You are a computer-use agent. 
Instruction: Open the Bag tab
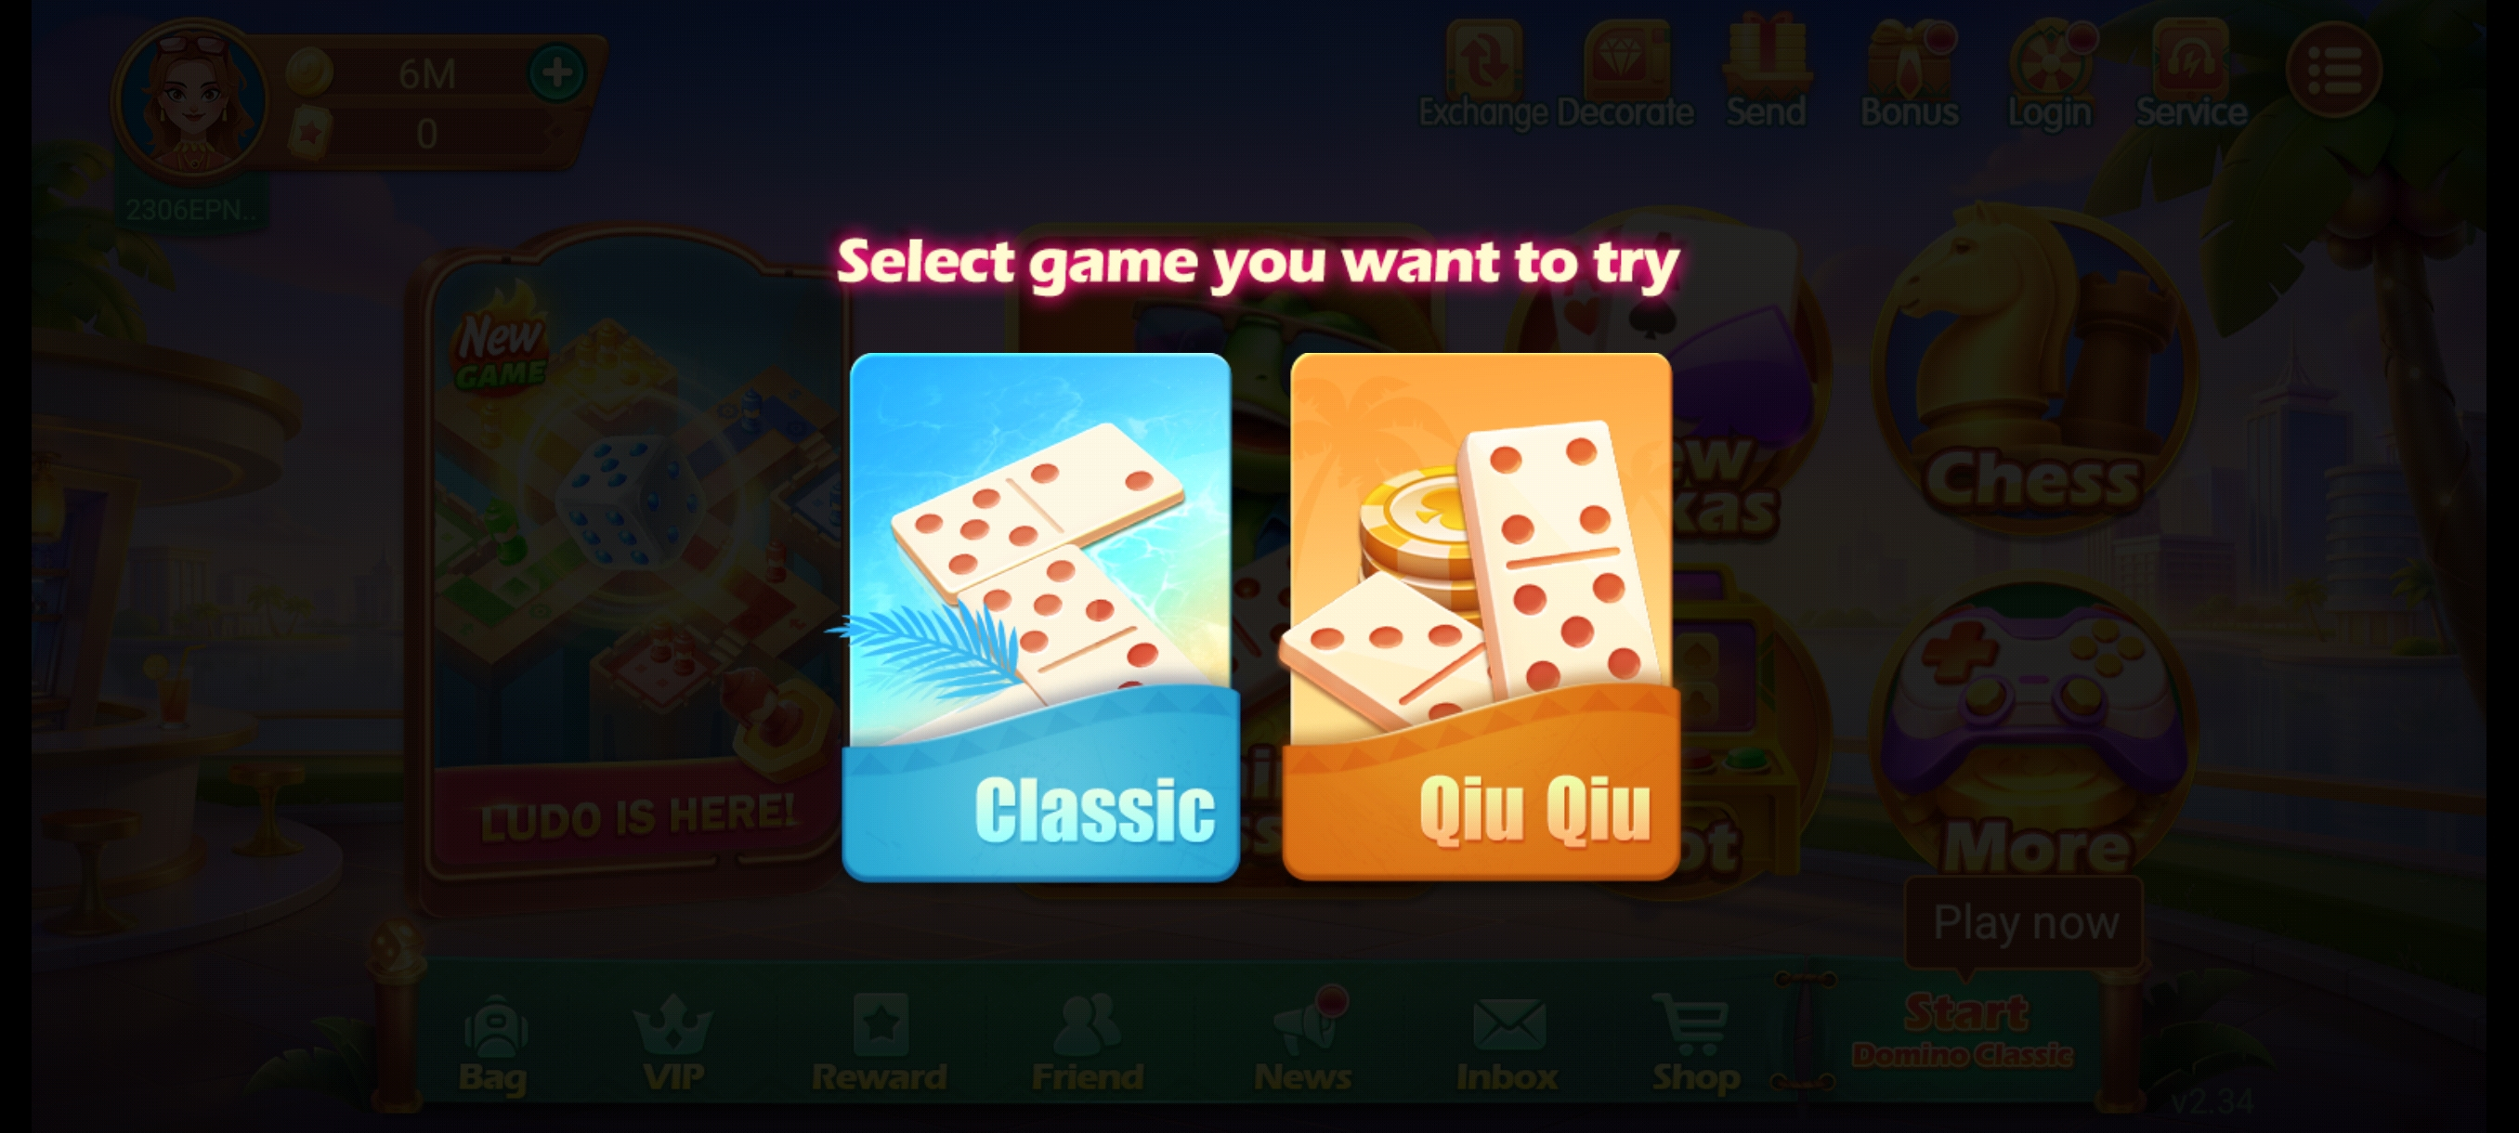pos(494,1042)
